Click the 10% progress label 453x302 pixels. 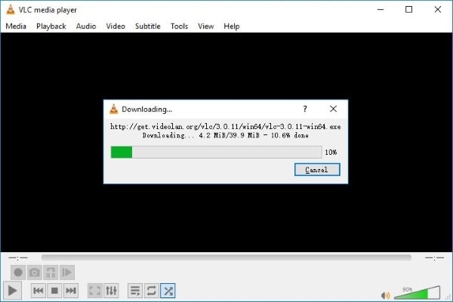coord(331,153)
